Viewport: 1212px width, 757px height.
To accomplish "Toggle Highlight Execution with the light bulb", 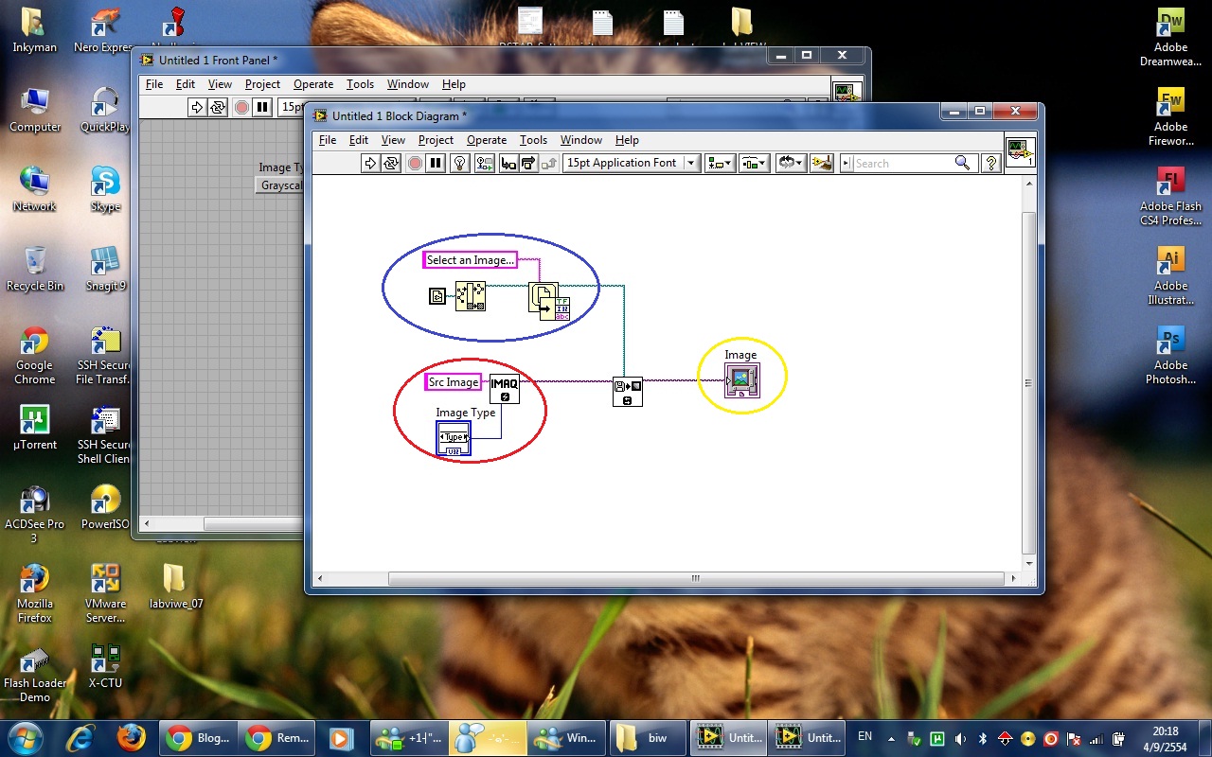I will tap(458, 163).
